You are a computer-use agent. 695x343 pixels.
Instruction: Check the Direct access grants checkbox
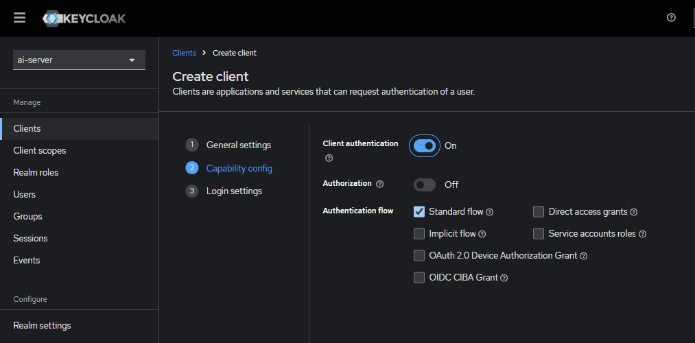coord(539,212)
